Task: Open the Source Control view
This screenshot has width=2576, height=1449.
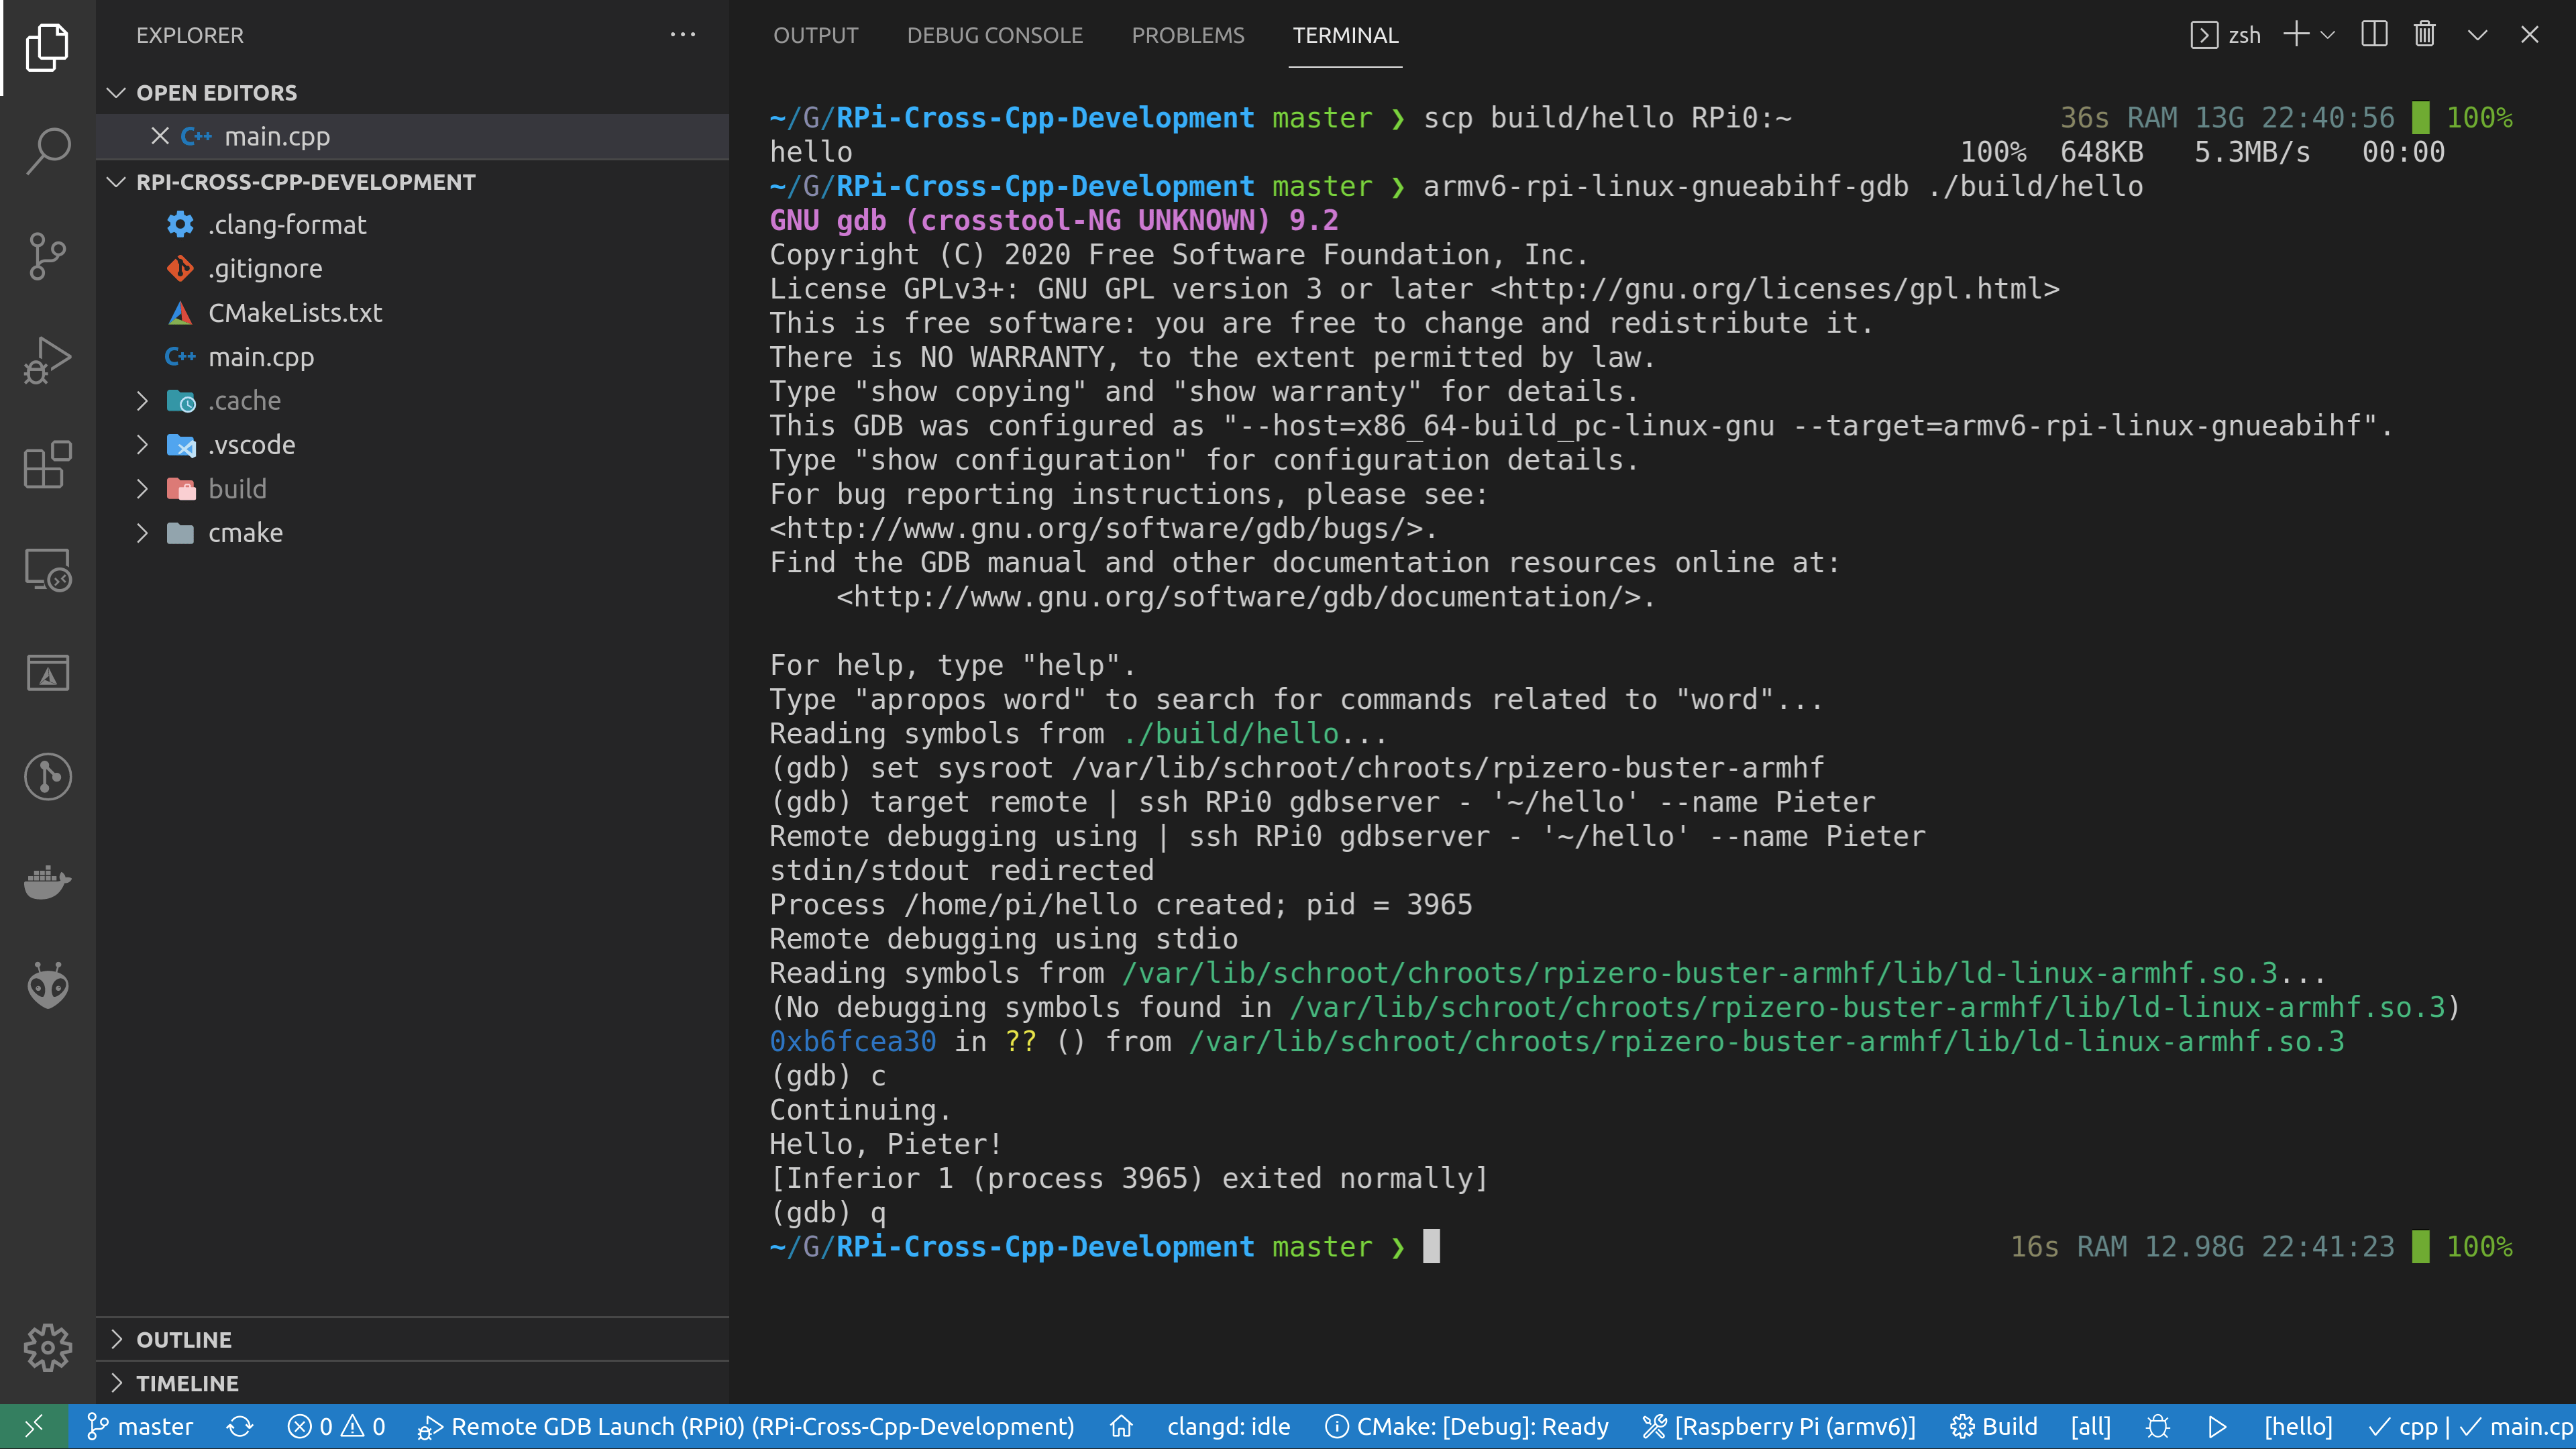Action: point(47,256)
